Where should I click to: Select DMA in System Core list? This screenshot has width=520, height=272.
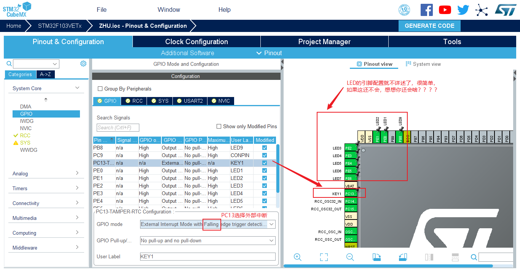click(x=26, y=107)
